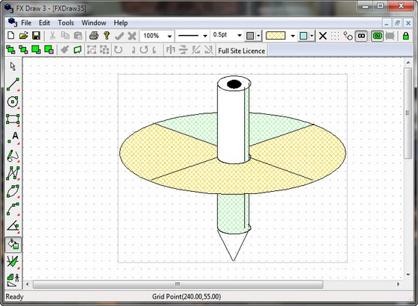This screenshot has width=418, height=306.
Task: Activate the text tool
Action: click(x=13, y=137)
